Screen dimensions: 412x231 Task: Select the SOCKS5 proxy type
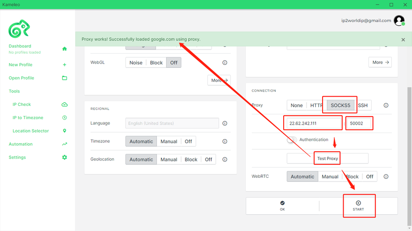(340, 105)
